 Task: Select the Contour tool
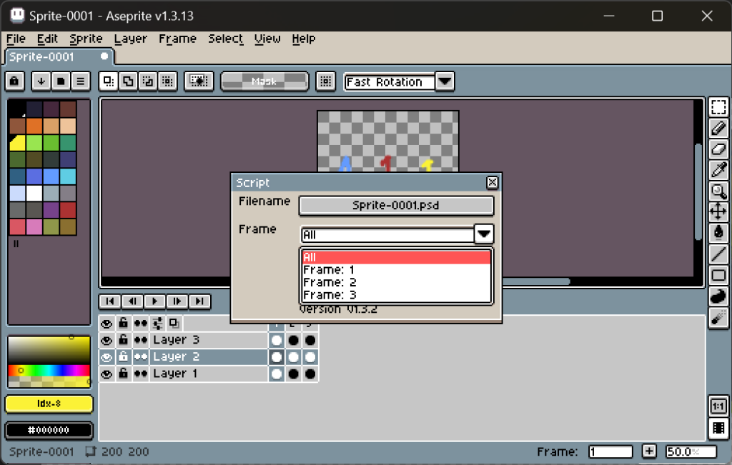click(x=718, y=296)
